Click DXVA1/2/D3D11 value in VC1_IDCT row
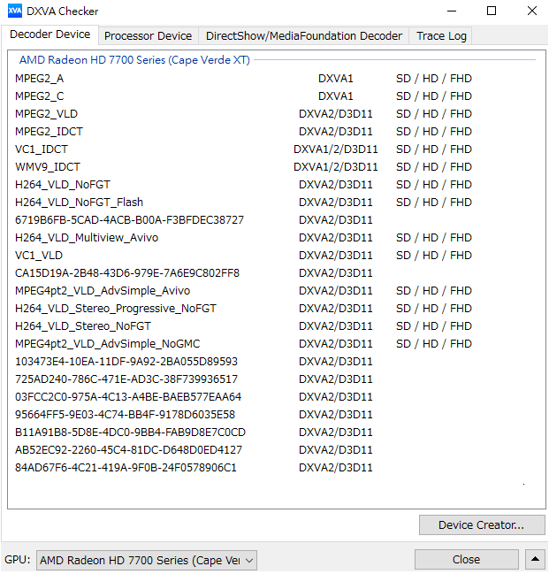This screenshot has width=549, height=574. pyautogui.click(x=336, y=149)
